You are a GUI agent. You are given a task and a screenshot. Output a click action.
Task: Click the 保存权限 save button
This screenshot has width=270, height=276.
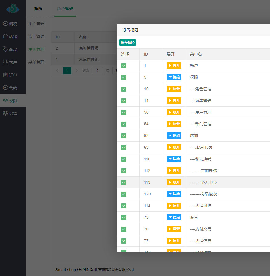128,42
